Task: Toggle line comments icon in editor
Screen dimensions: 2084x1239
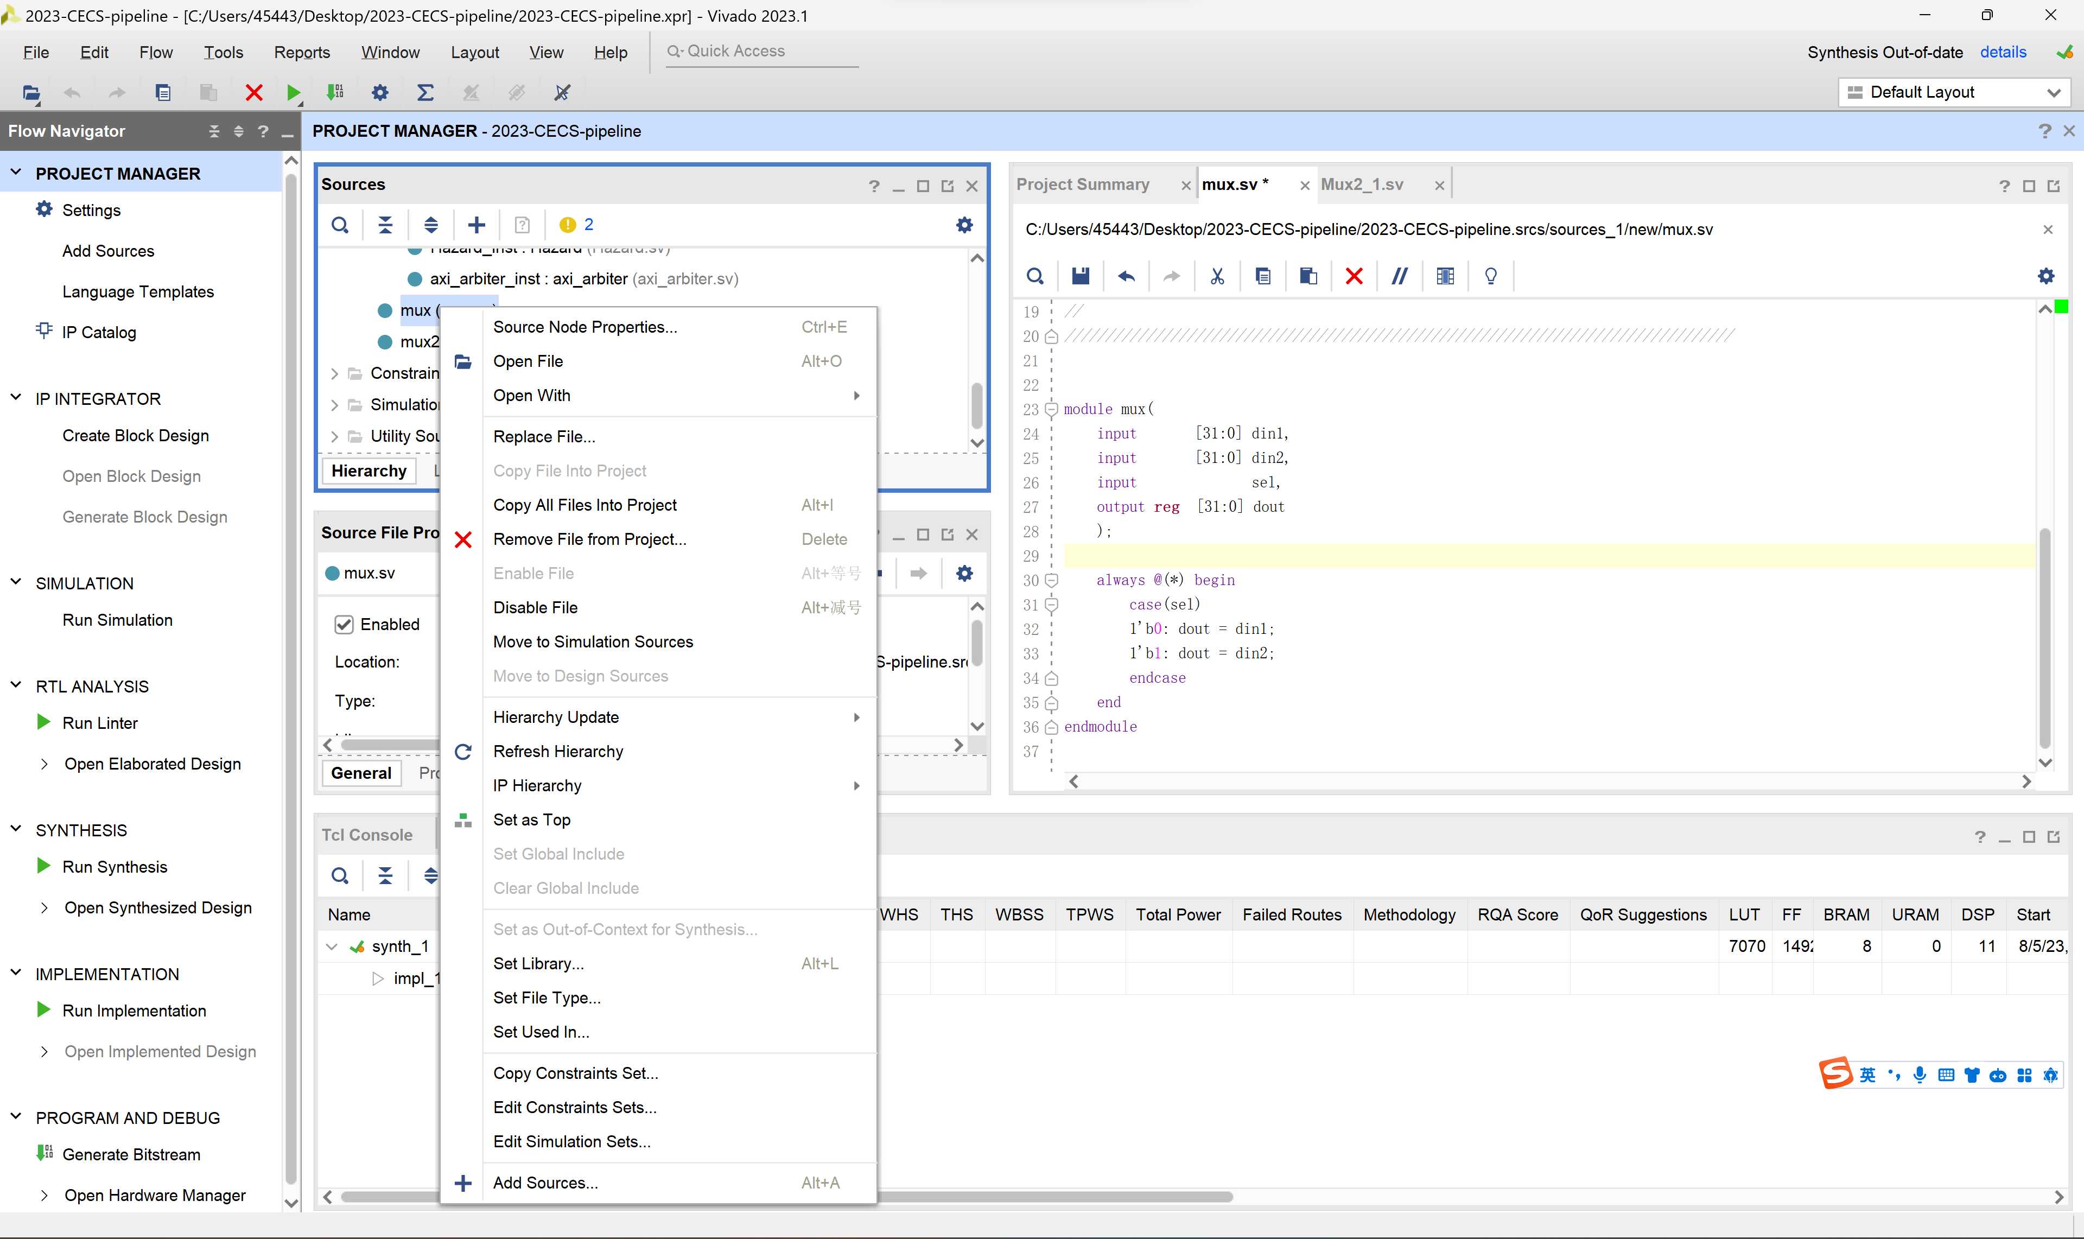Action: [1399, 276]
